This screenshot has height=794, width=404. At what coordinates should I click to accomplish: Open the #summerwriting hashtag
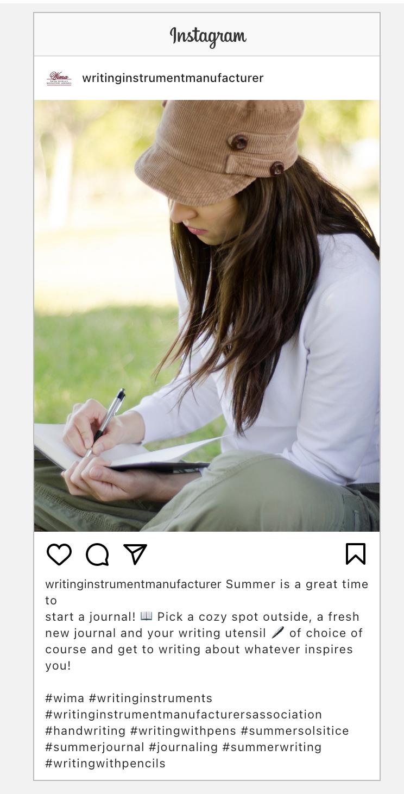pos(272,747)
